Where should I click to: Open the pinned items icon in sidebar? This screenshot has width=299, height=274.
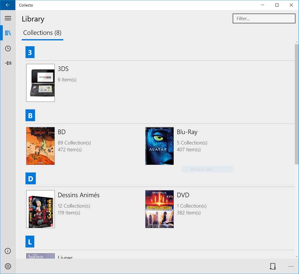(x=8, y=63)
